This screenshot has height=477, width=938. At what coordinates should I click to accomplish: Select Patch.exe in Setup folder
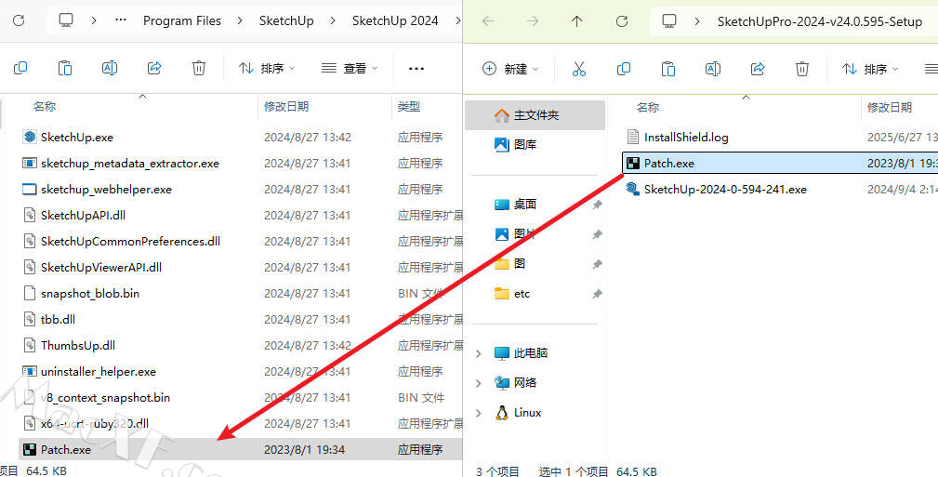coord(780,163)
